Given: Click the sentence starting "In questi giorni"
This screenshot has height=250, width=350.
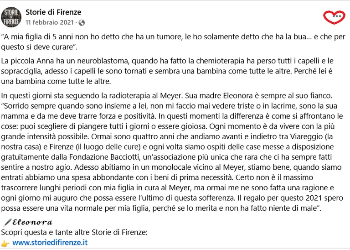Looking at the screenshot, I should coord(91,95).
